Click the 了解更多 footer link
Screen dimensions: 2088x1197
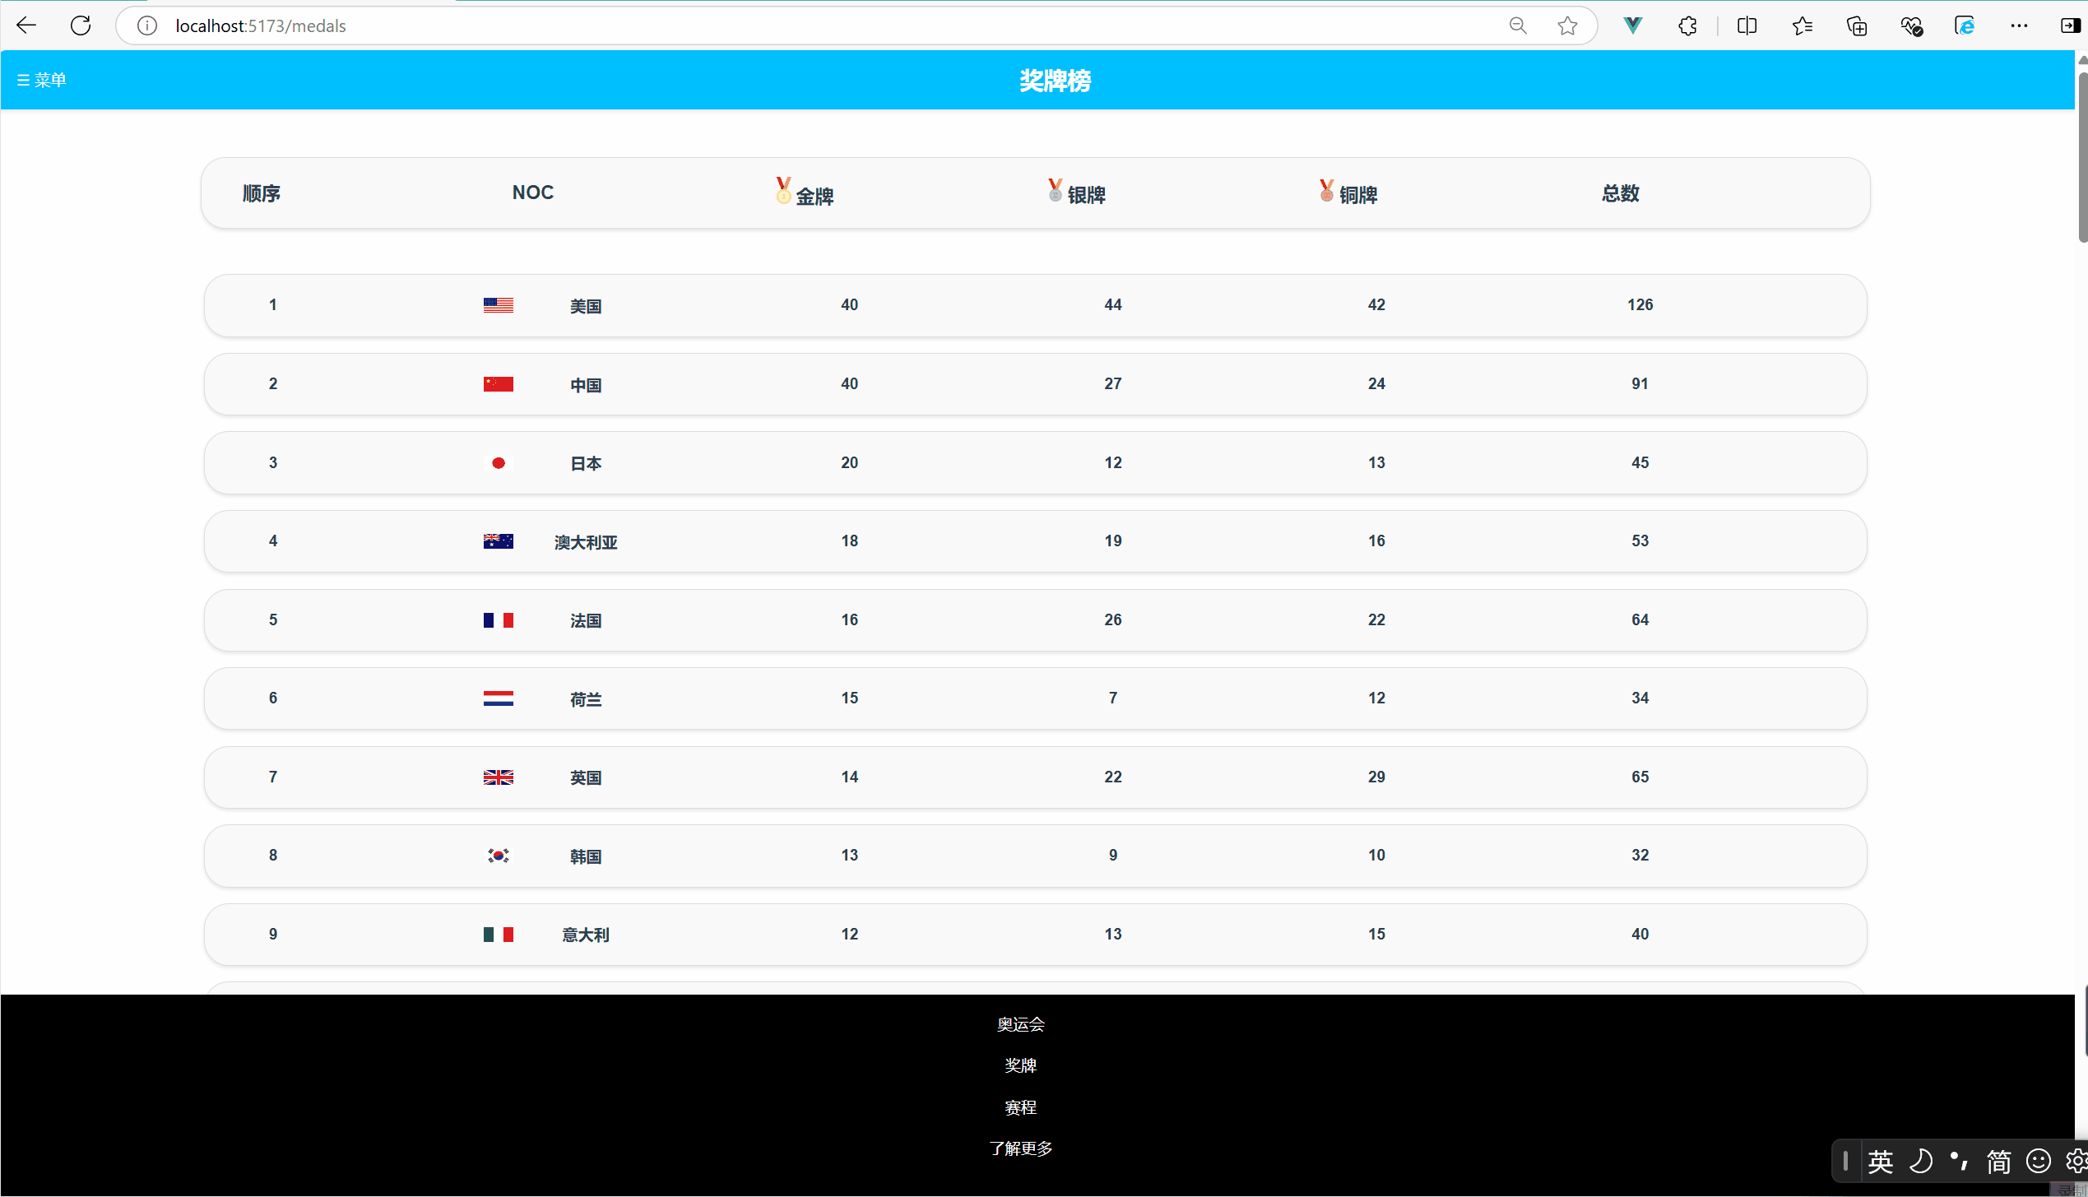click(x=1020, y=1148)
